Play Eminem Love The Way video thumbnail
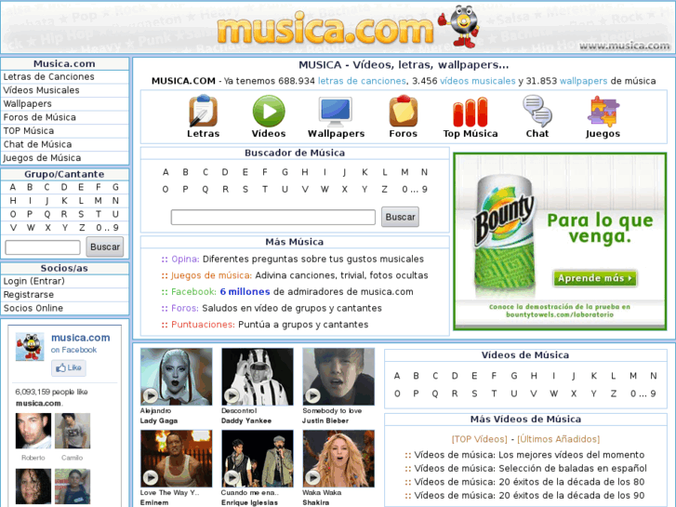 177,459
